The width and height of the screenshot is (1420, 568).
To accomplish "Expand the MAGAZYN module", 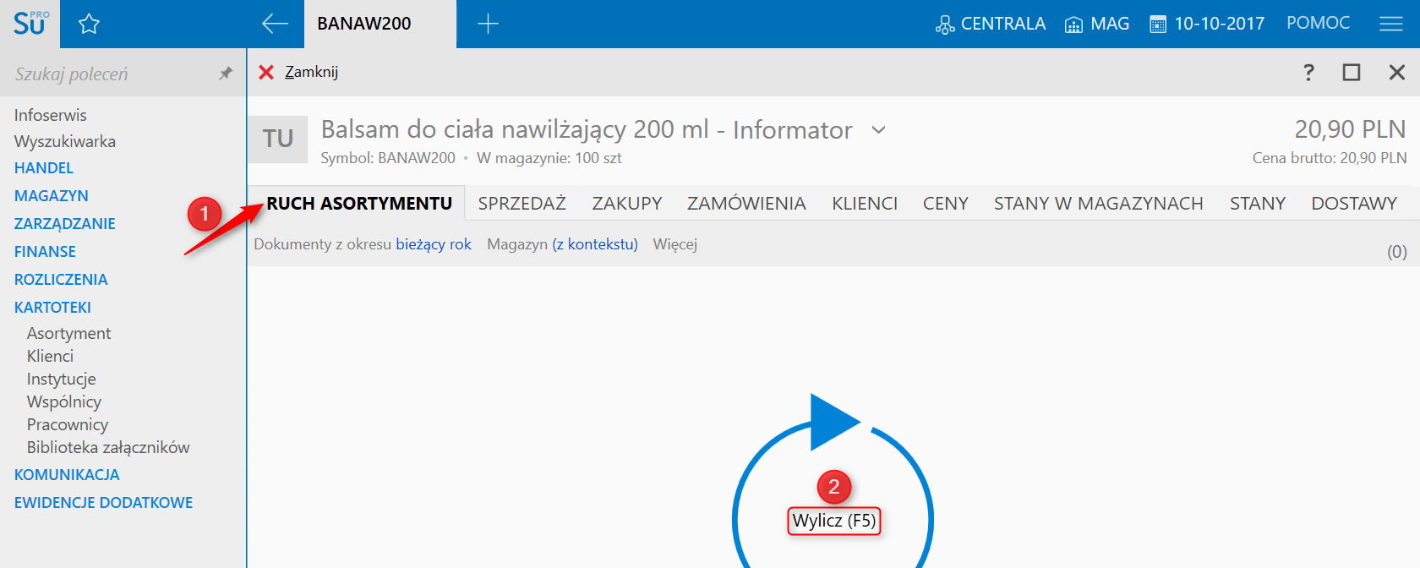I will click(x=51, y=196).
